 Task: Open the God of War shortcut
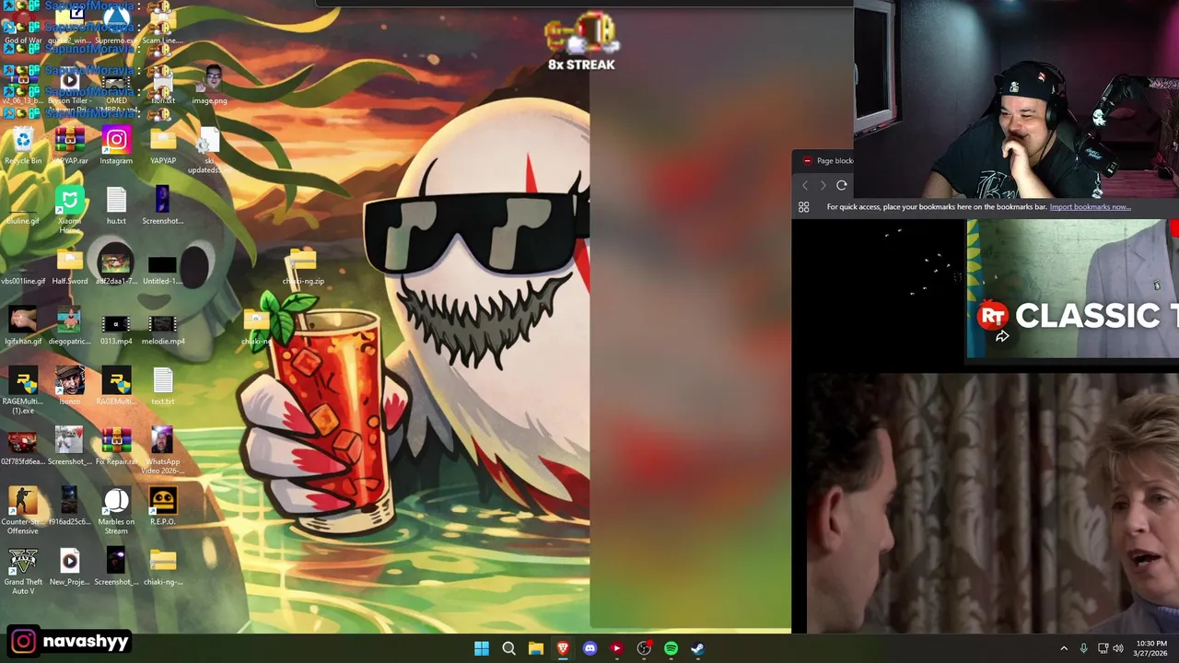[x=23, y=26]
